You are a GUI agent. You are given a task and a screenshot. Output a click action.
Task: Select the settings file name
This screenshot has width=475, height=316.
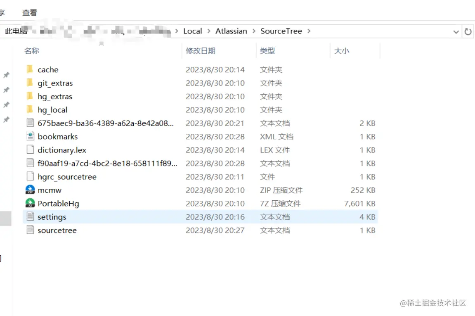[x=52, y=217]
